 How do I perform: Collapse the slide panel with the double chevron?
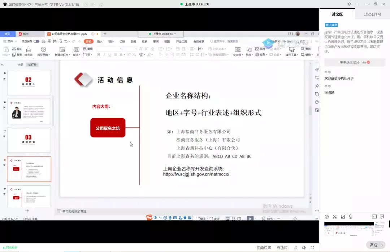point(2,65)
